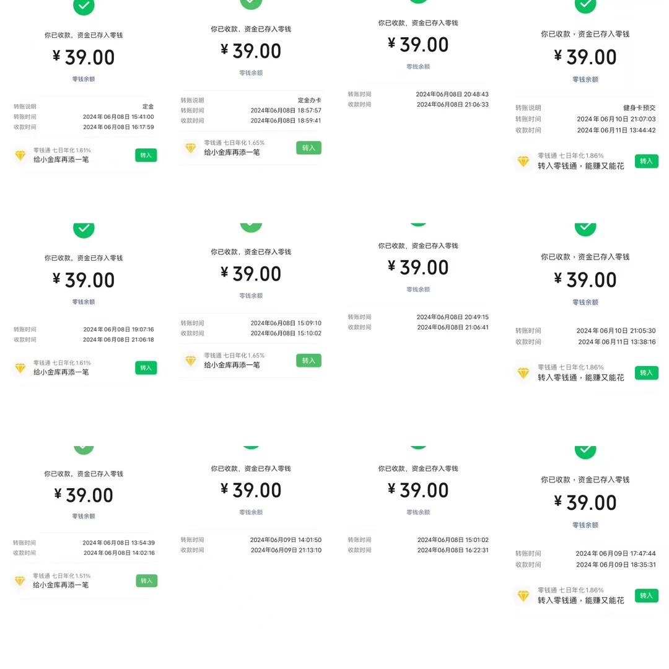The width and height of the screenshot is (669, 669).
Task: Click 给小金库再添一笔 promo on receipt received at 21:06:18
Action: coord(61,372)
